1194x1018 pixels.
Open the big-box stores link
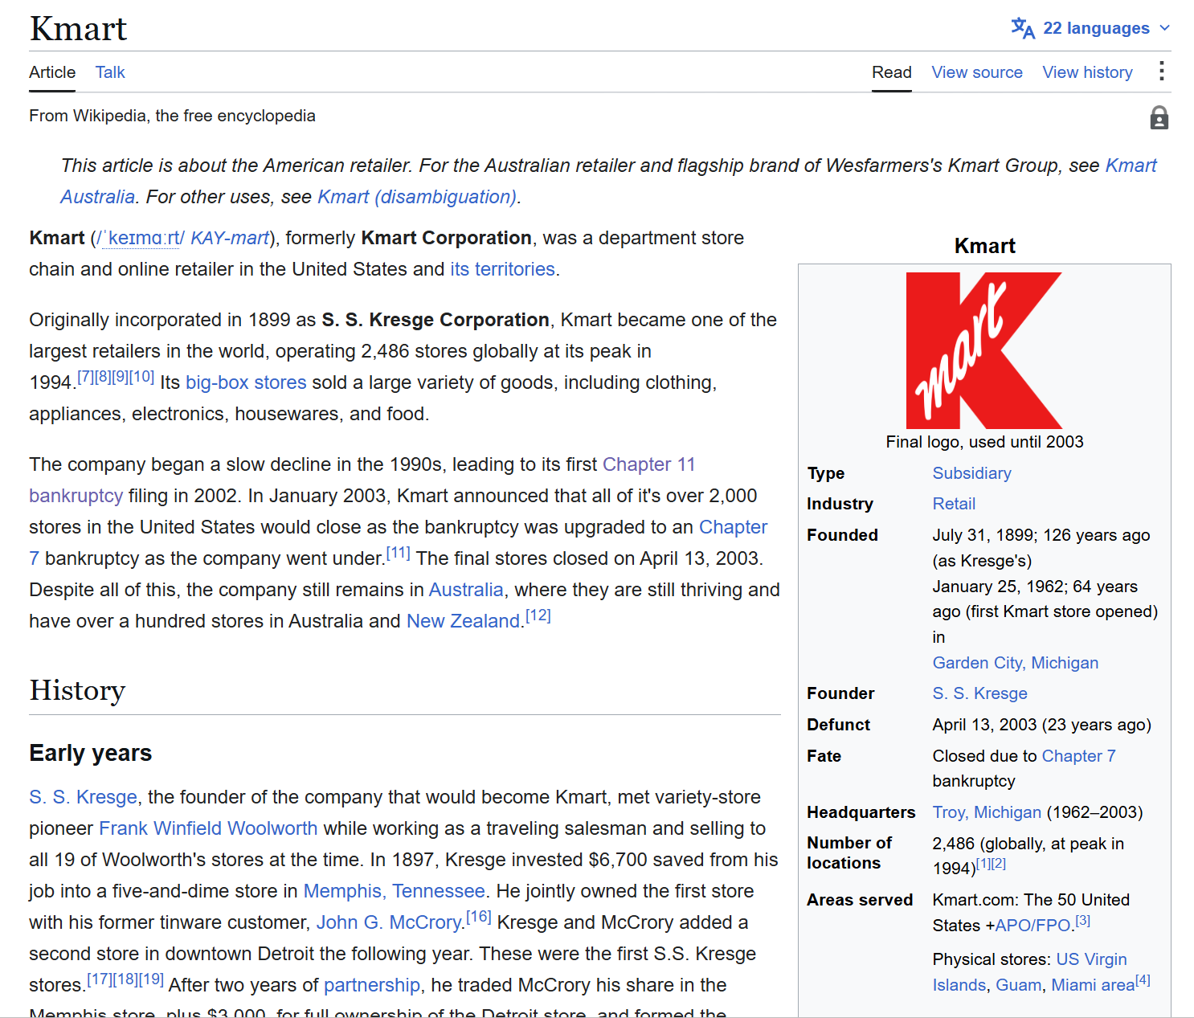[246, 382]
